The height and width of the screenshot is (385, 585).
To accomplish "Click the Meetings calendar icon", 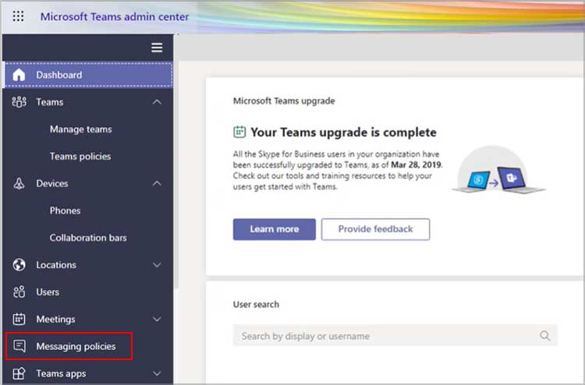I will click(x=19, y=319).
